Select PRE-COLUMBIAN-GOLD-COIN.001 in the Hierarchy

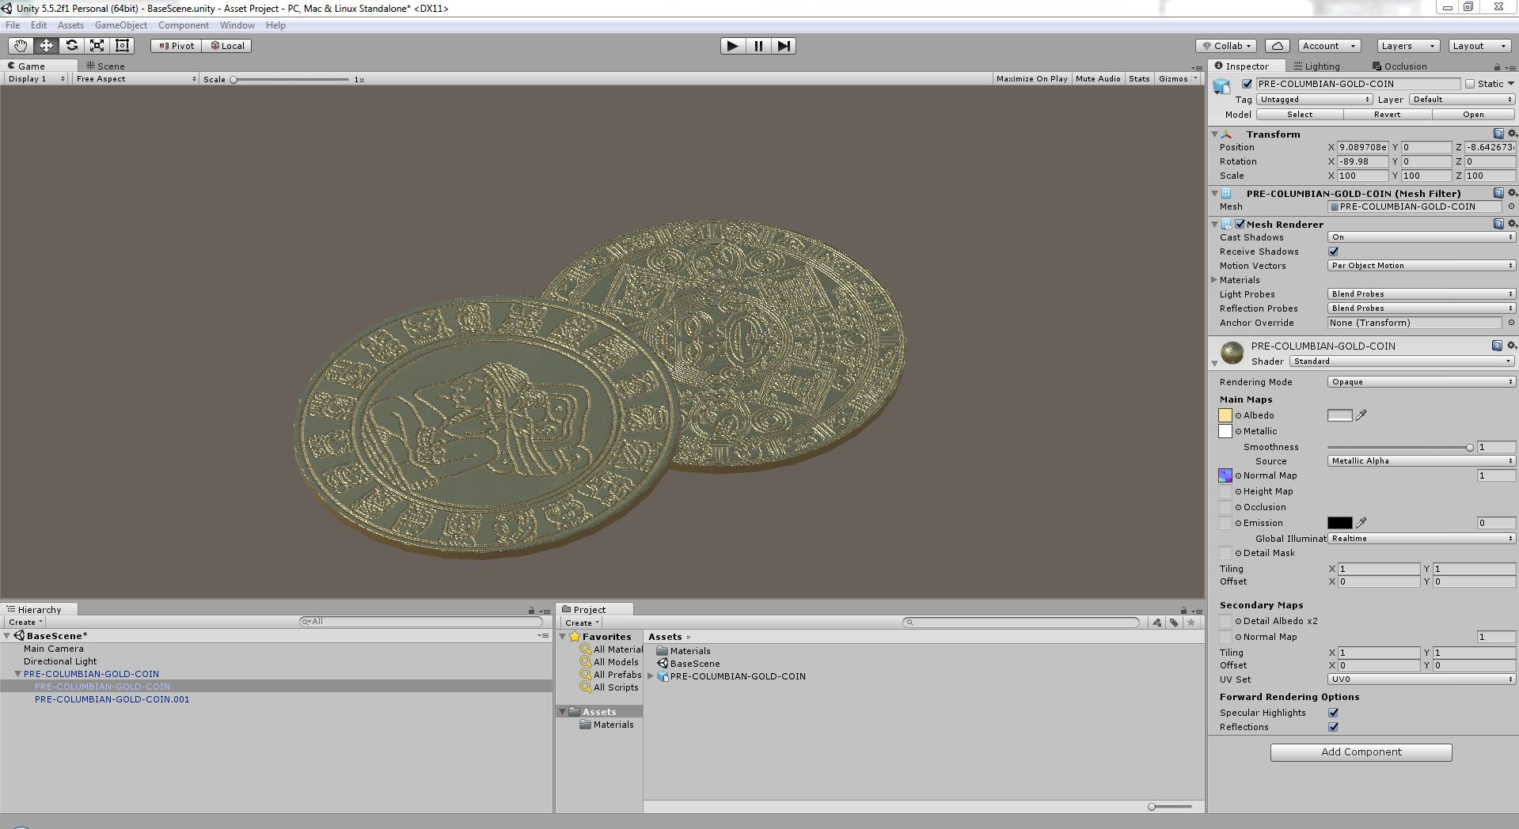(112, 699)
